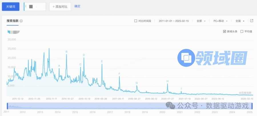This screenshot has width=257, height=116.
Task: Click the help icon beside 搜索指数
Action: pyautogui.click(x=21, y=21)
